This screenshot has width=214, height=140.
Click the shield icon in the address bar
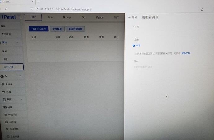[32, 9]
